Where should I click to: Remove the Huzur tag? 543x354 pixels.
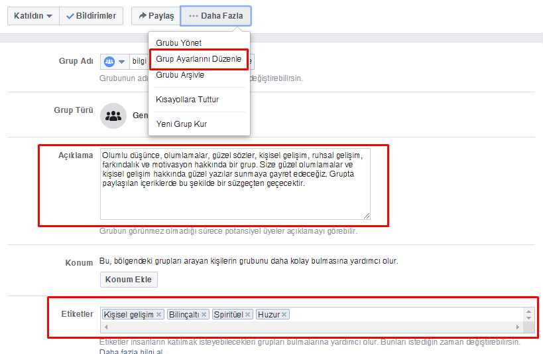[284, 314]
